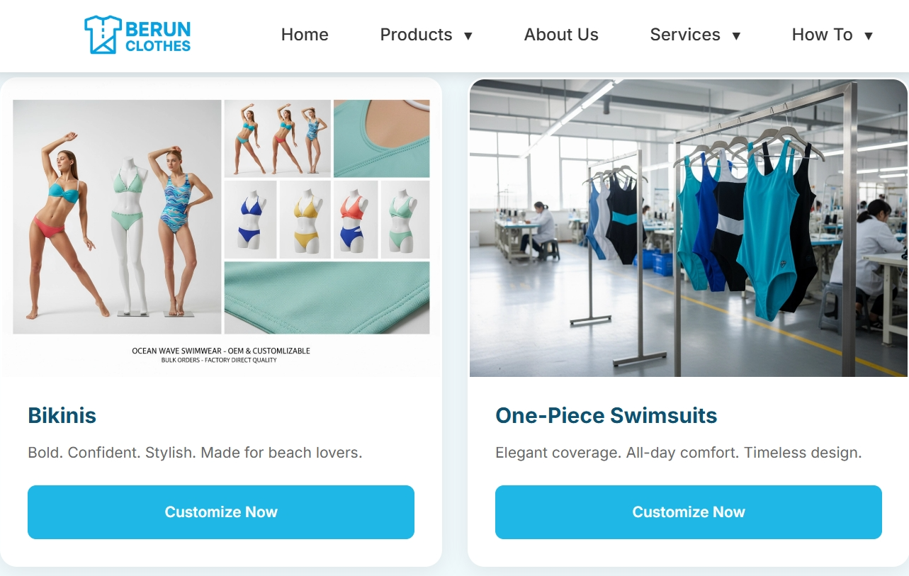Image resolution: width=909 pixels, height=576 pixels.
Task: Expand the How To dropdown arrow
Action: (869, 36)
